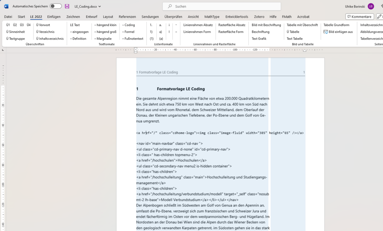Apply the hängend klein format
The width and height of the screenshot is (383, 231).
105,25
